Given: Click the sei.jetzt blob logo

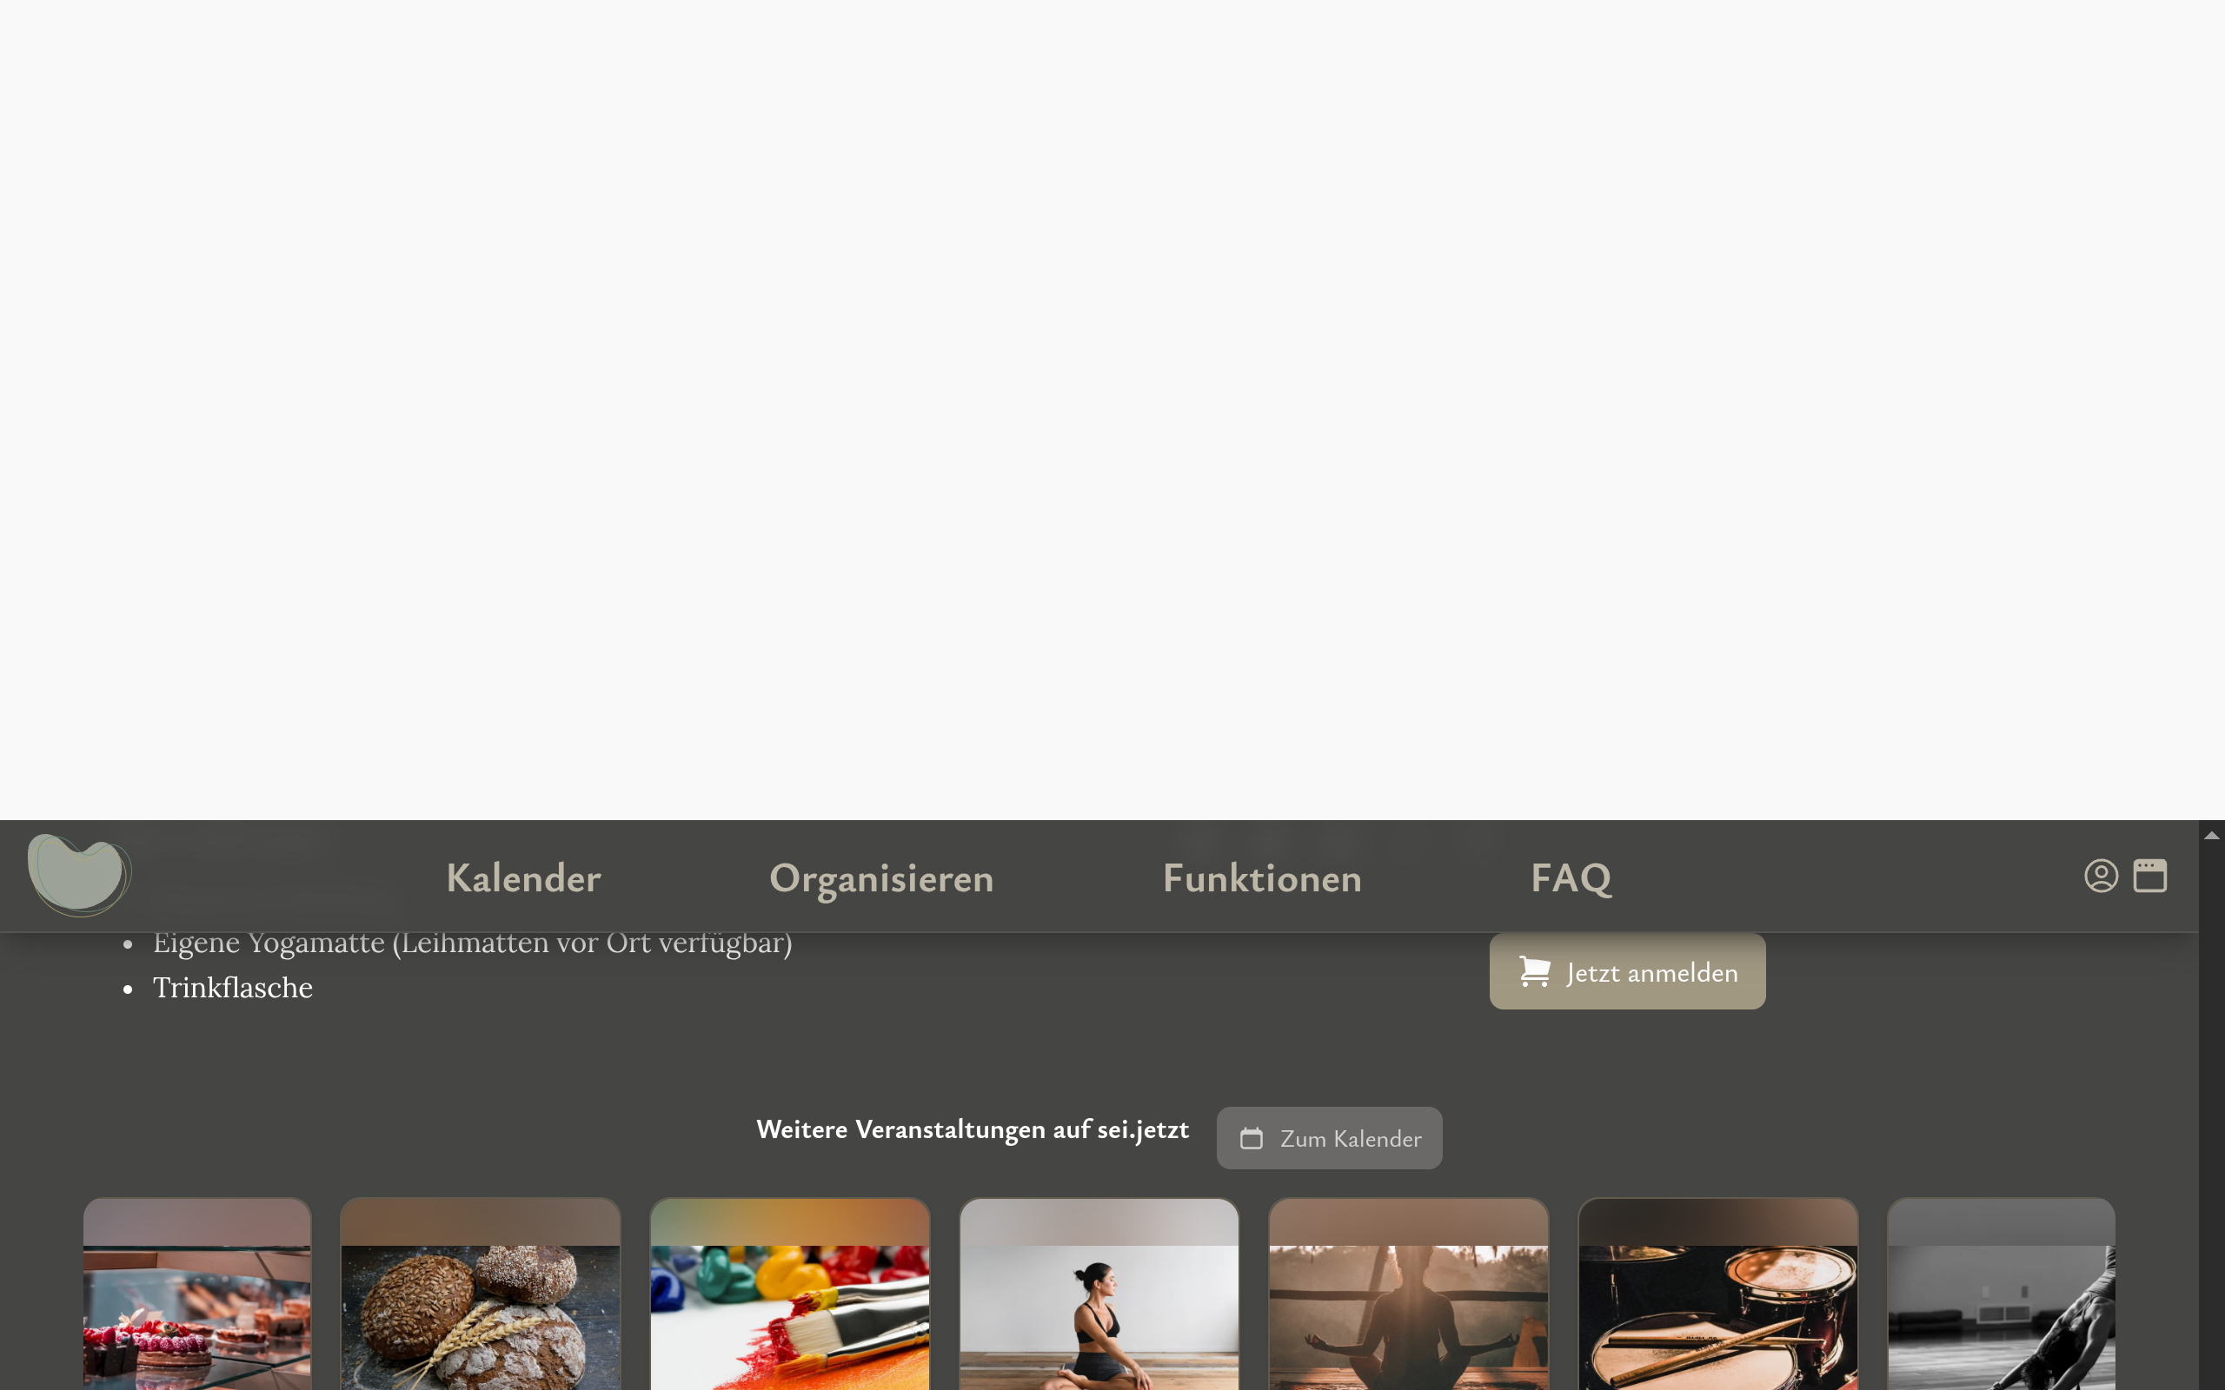Looking at the screenshot, I should [80, 874].
